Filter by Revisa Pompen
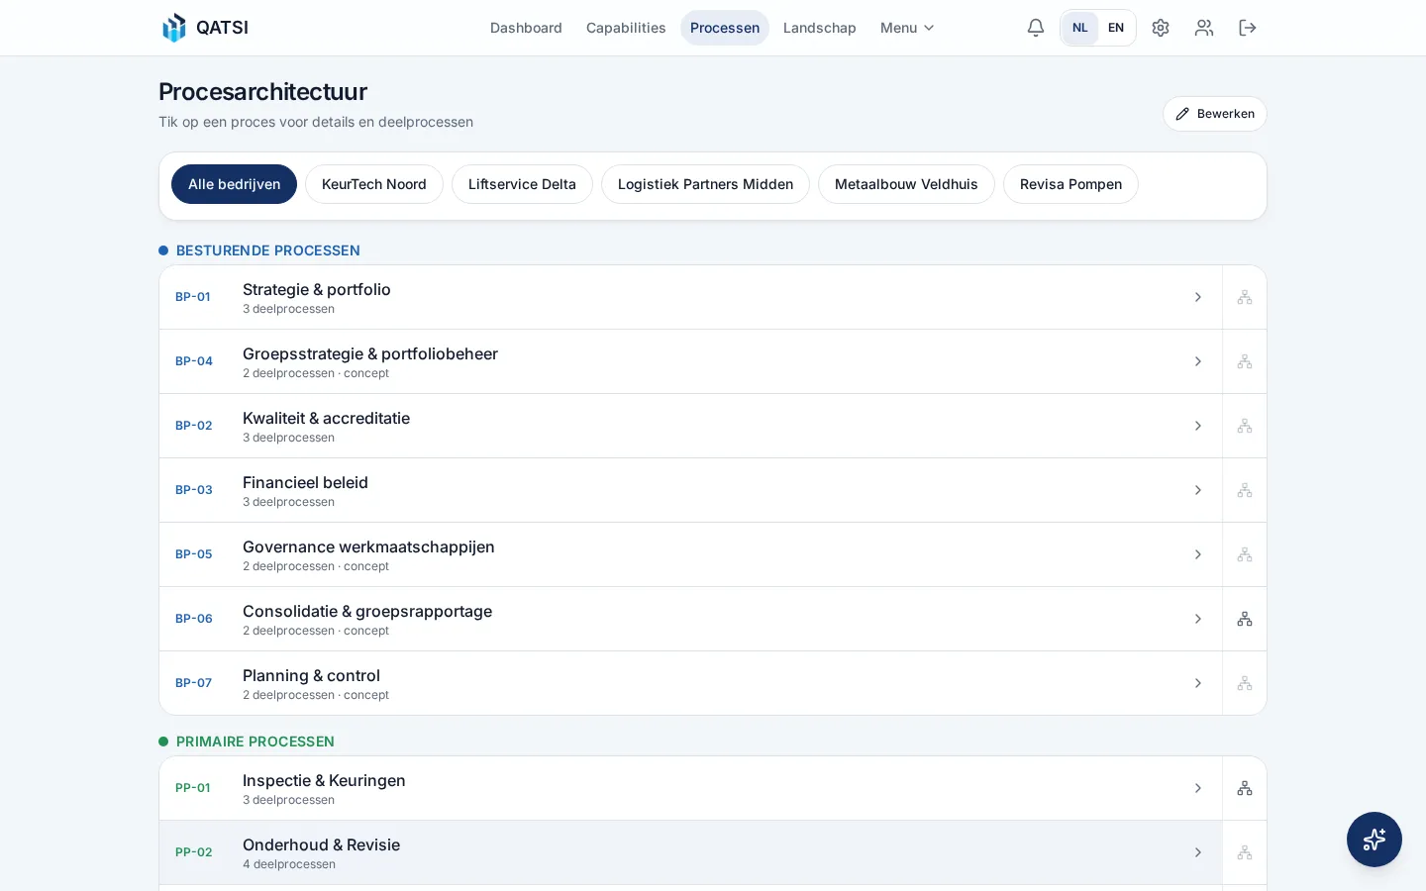1426x891 pixels. [1070, 184]
